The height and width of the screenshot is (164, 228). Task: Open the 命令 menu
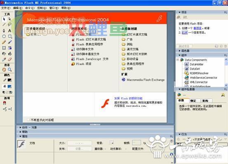click(30, 8)
